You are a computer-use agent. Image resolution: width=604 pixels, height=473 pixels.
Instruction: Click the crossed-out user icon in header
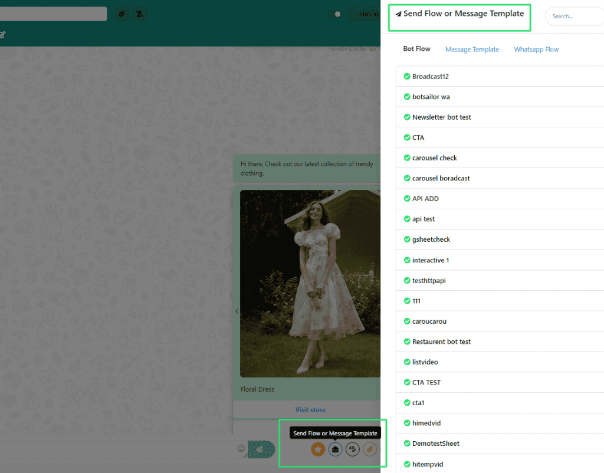pos(139,14)
